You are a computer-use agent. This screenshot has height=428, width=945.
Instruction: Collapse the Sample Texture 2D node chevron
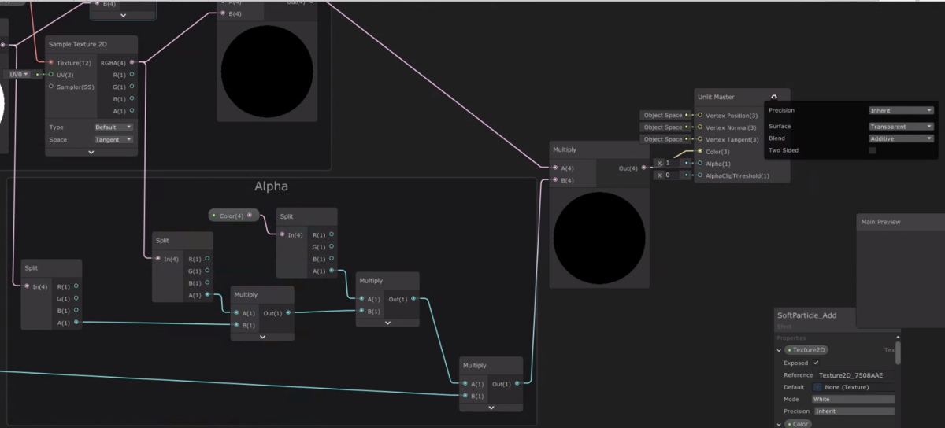point(91,152)
